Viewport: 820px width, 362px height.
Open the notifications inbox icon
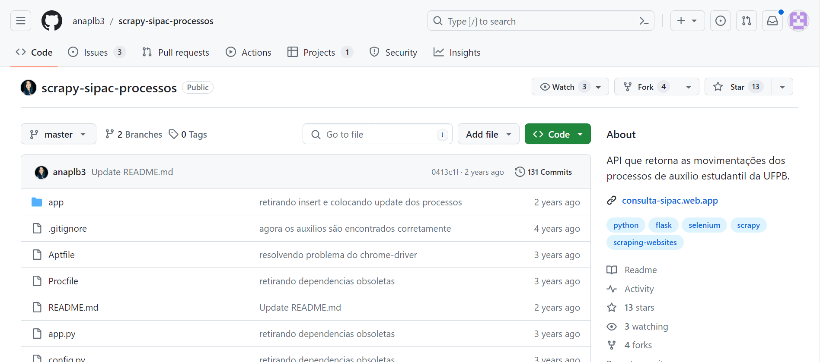pyautogui.click(x=772, y=21)
